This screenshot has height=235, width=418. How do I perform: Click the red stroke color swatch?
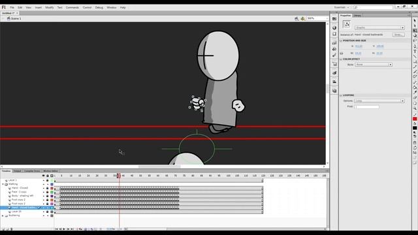pyautogui.click(x=415, y=119)
